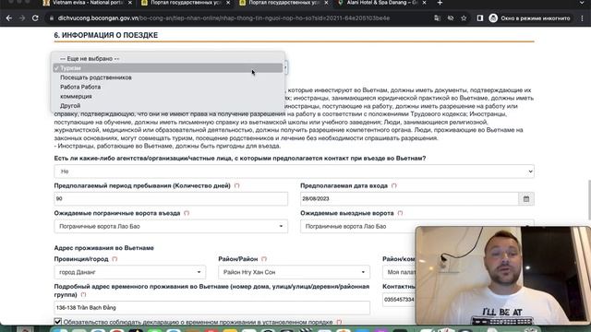Click the 'Ожидаемые выездные ворота' label

[347, 213]
